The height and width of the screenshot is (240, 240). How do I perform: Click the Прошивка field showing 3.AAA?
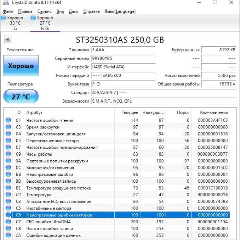[123, 50]
